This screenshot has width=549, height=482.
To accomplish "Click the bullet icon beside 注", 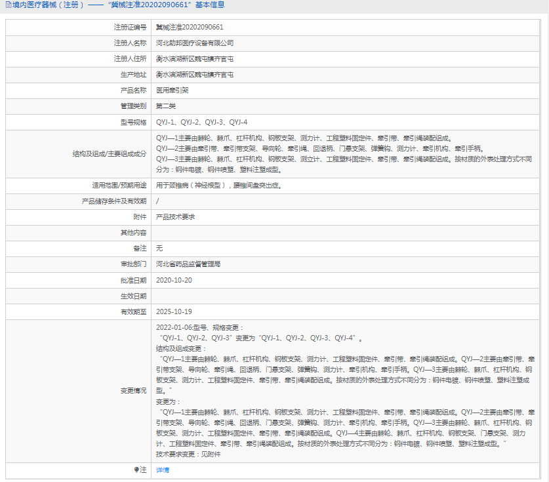I will click(x=136, y=470).
